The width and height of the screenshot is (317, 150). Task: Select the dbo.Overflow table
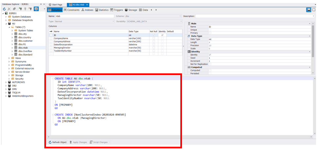(25, 51)
